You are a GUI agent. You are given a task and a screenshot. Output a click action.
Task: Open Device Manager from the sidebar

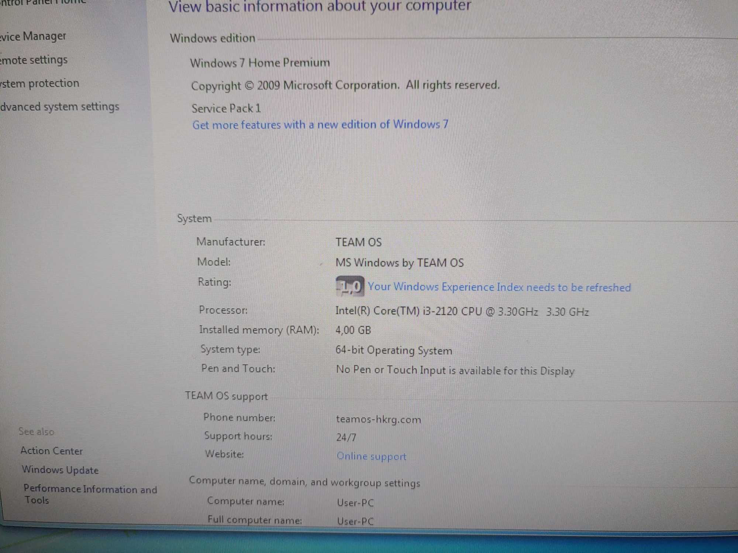coord(33,36)
